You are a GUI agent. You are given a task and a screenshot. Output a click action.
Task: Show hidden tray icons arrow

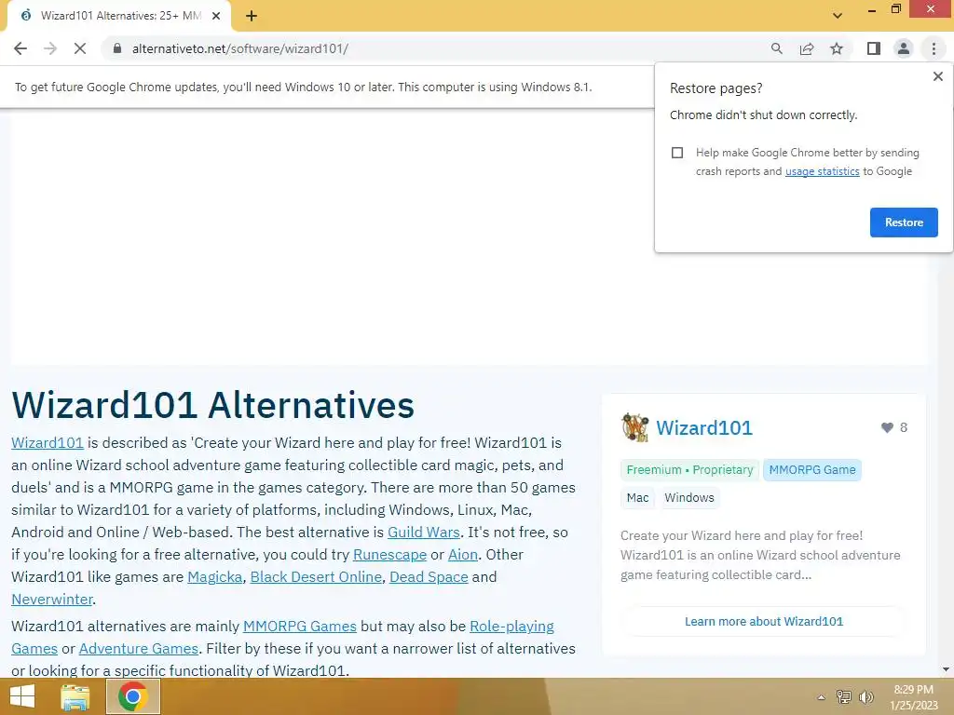(822, 697)
